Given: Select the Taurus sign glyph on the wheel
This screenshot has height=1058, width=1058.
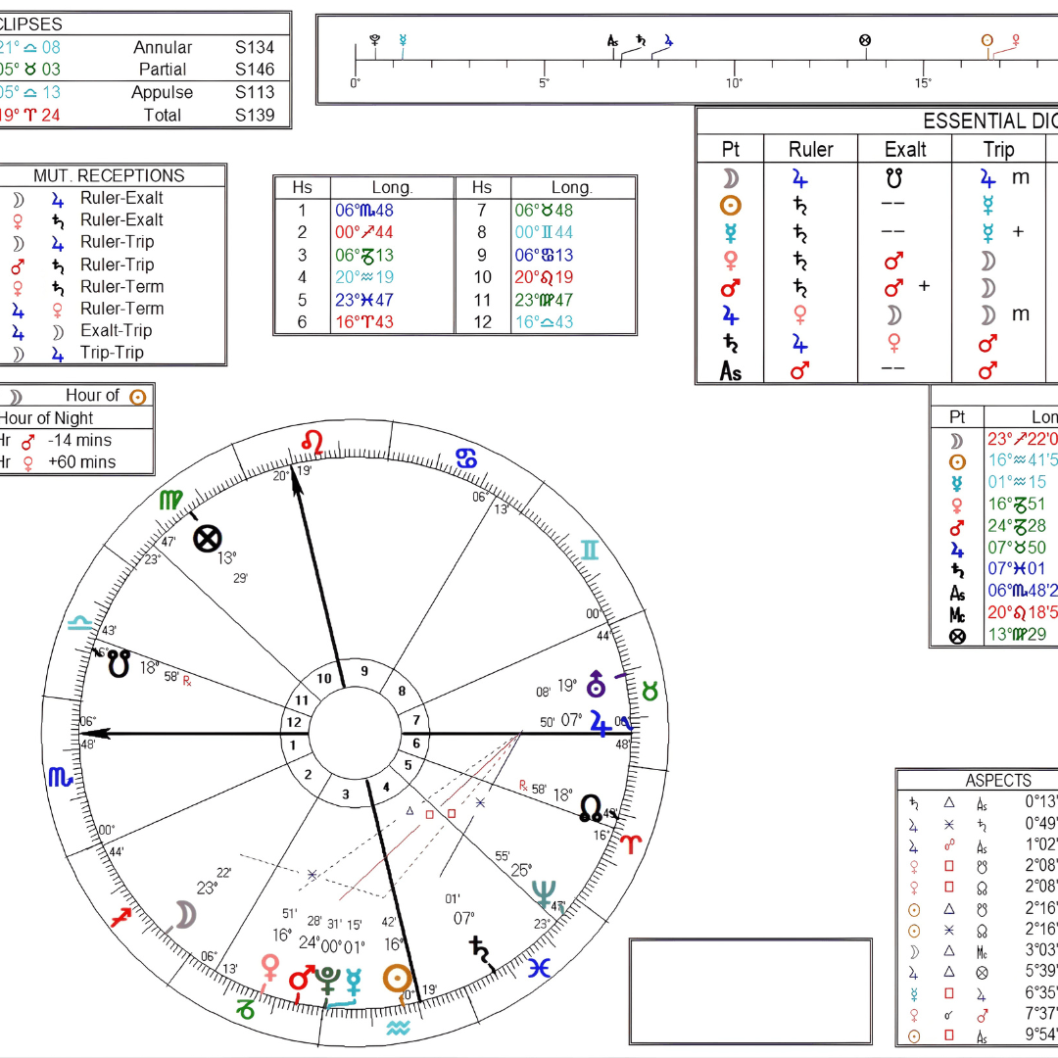Looking at the screenshot, I should pyautogui.click(x=649, y=692).
